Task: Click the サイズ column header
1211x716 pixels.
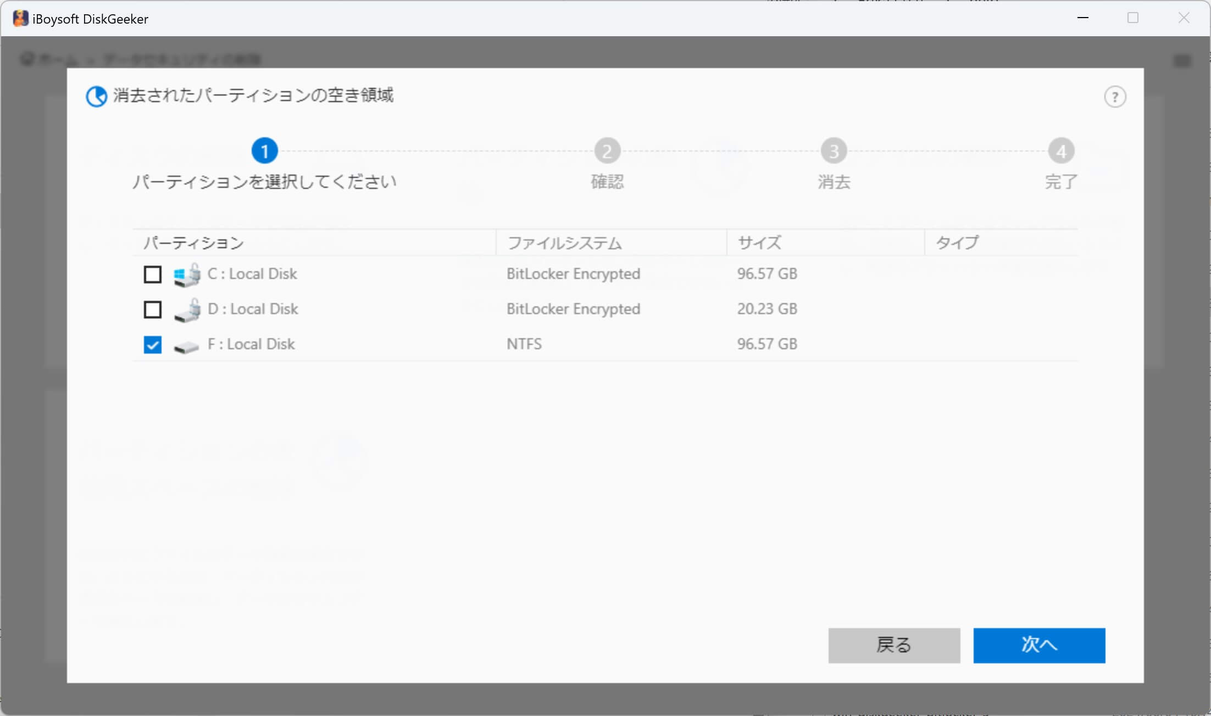Action: (x=825, y=243)
